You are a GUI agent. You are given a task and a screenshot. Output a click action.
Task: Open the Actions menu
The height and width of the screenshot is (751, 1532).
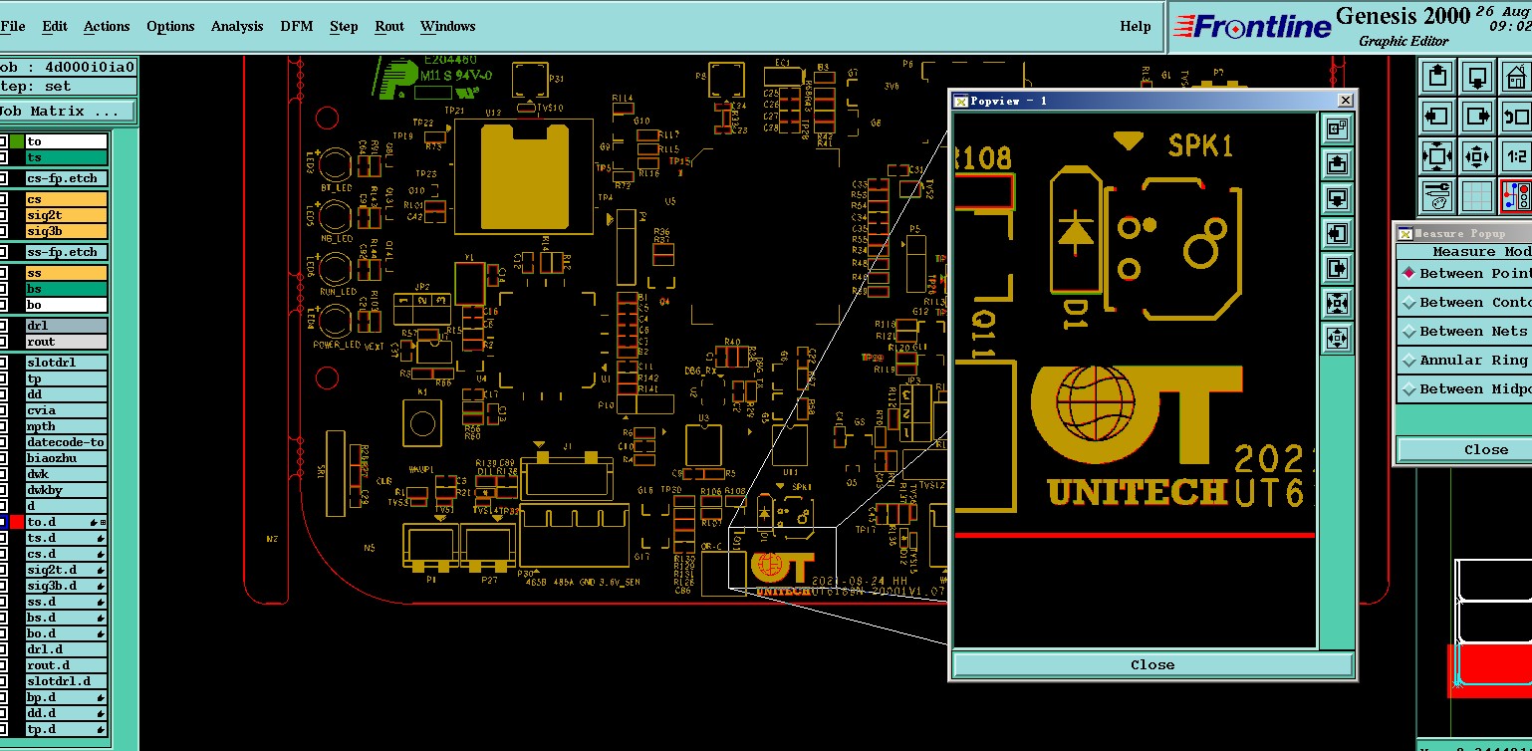(107, 27)
